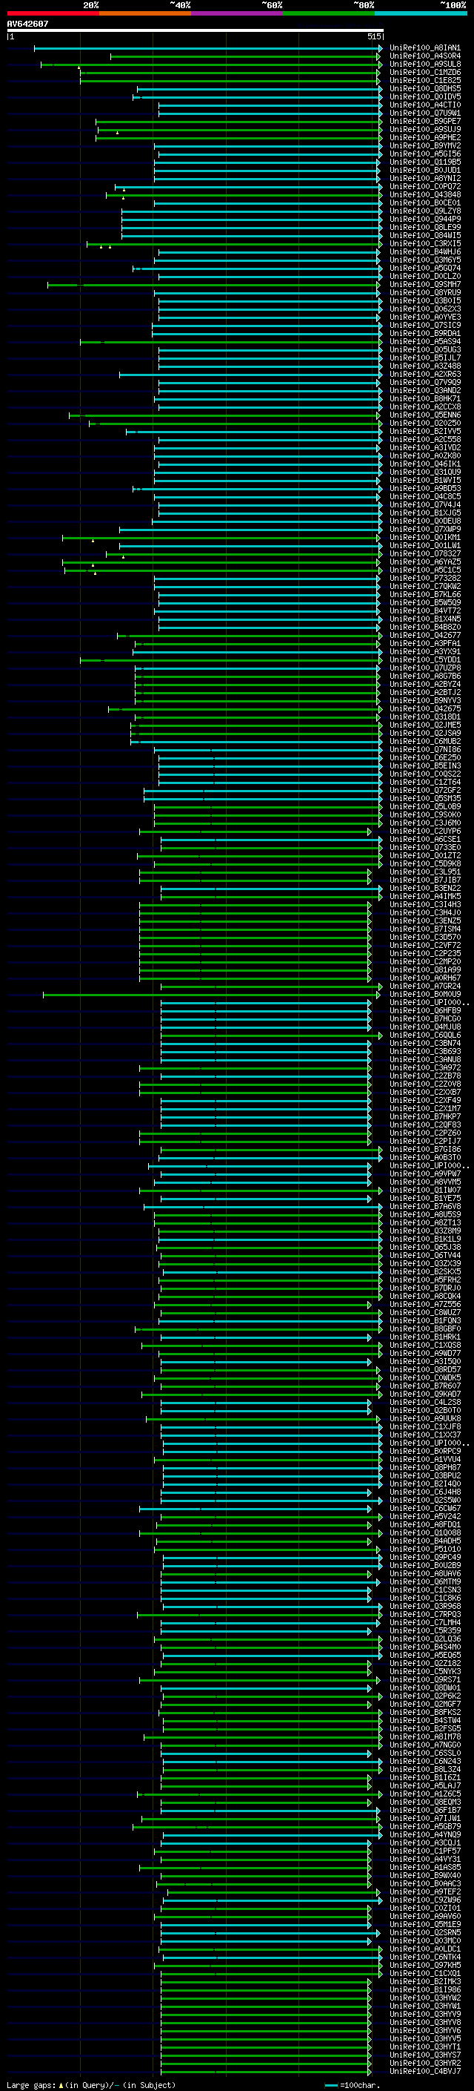Click the white query sequence bar
Viewport: 474px width, 2091px height.
(x=196, y=30)
